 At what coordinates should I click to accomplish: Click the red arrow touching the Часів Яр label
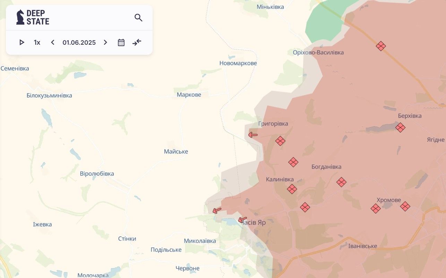pos(243,220)
